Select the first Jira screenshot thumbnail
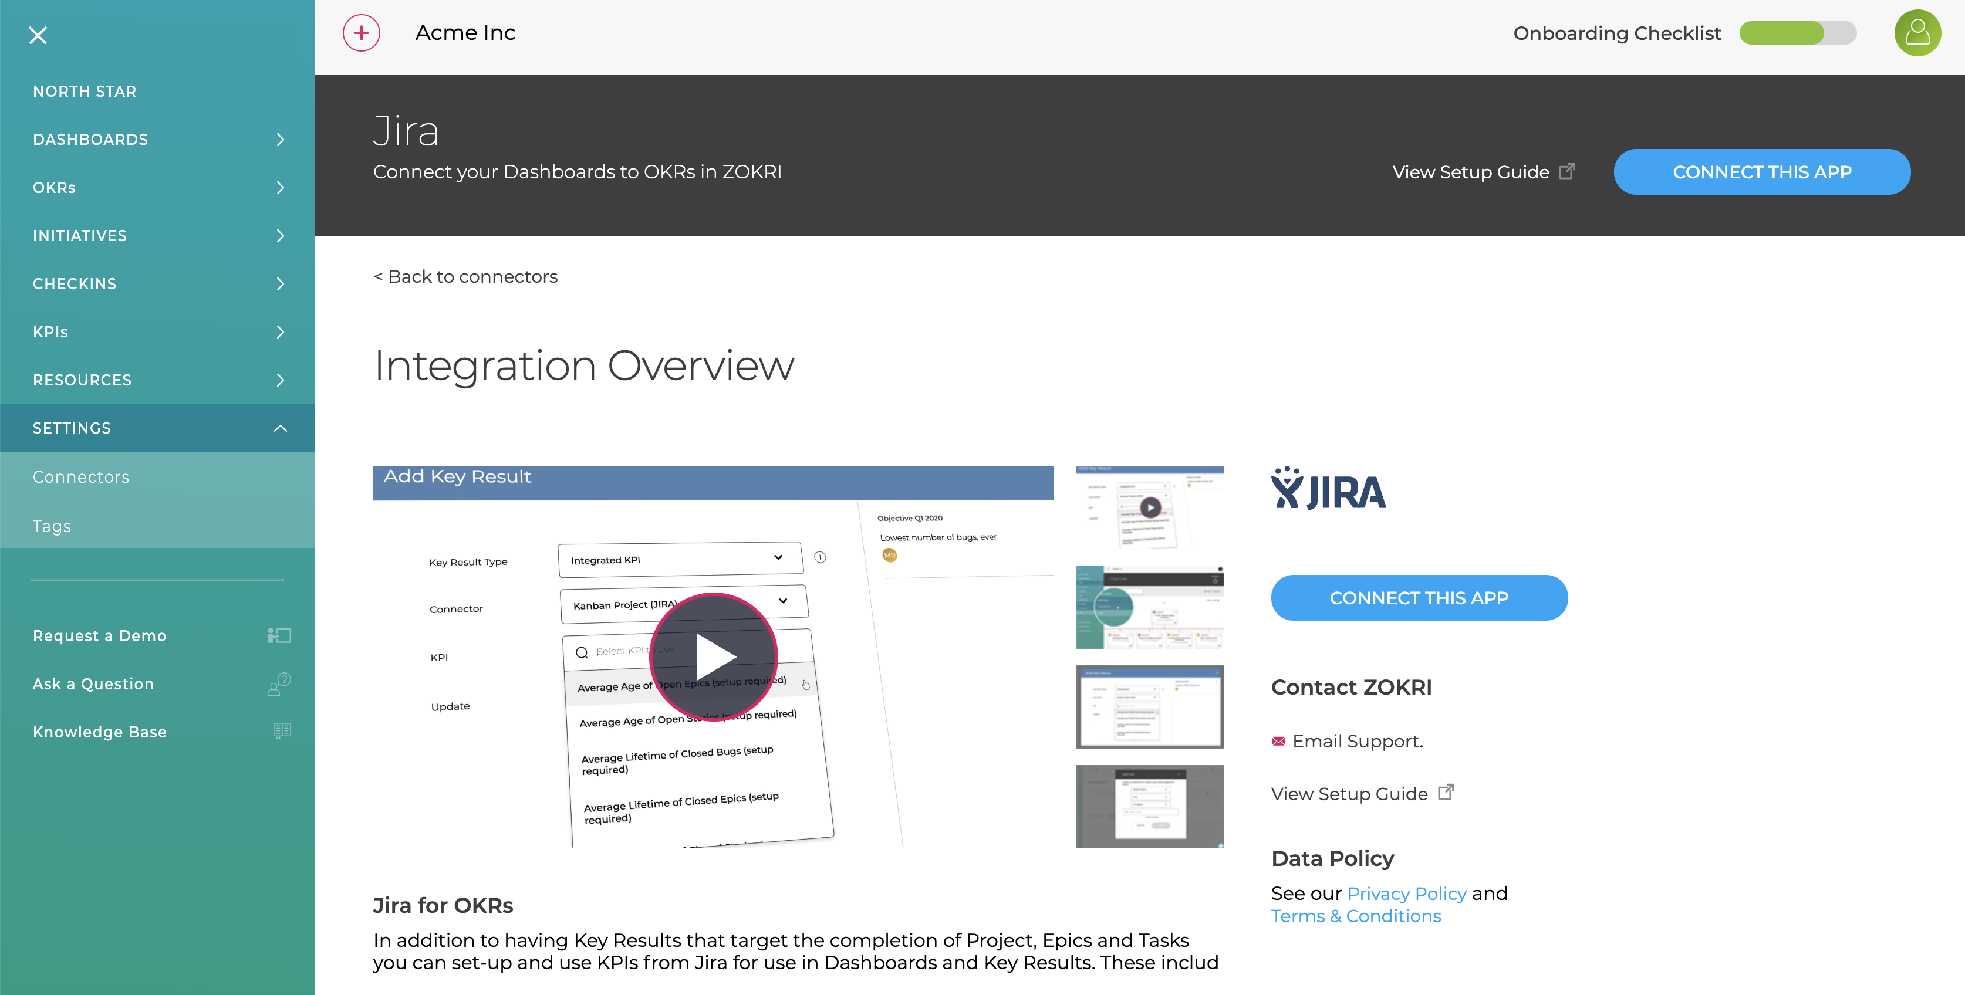 (1150, 507)
